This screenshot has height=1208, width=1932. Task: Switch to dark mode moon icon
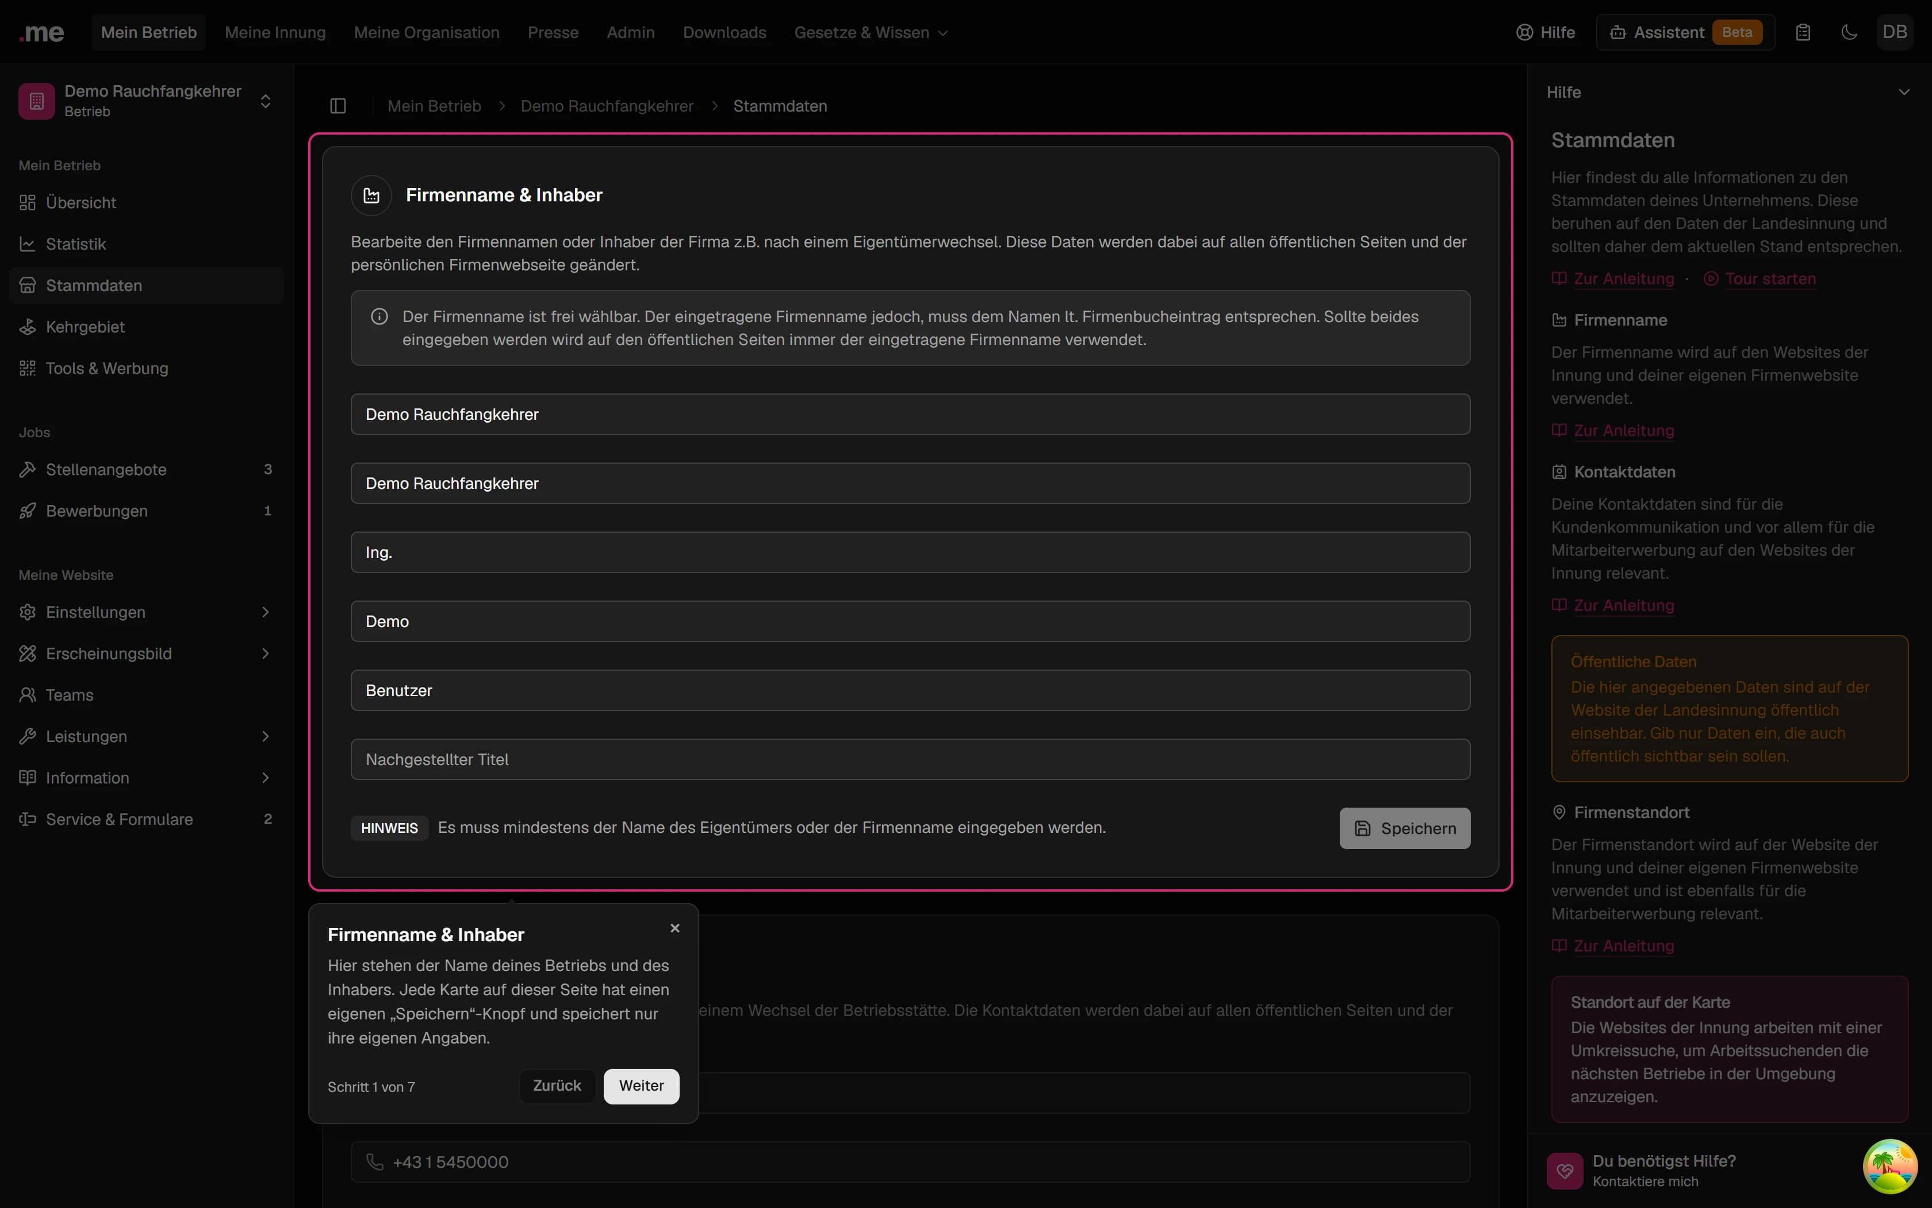(x=1849, y=32)
